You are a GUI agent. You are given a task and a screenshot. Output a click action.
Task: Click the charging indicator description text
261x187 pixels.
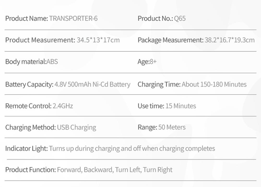pyautogui.click(x=132, y=149)
